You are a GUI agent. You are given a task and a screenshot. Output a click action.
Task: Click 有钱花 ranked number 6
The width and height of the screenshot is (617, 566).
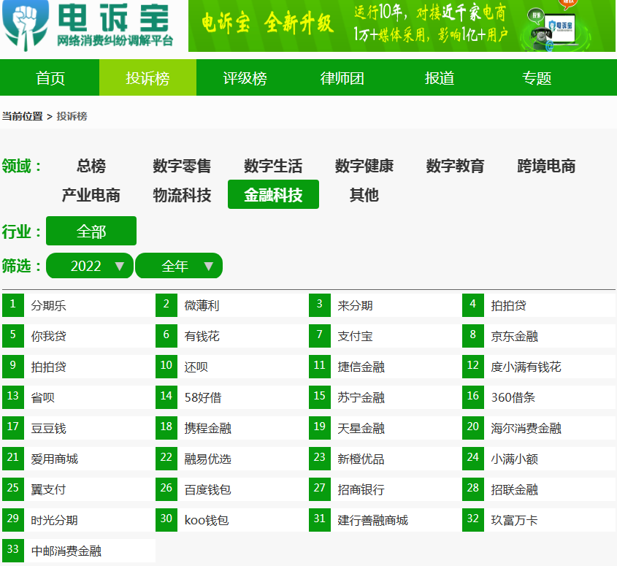click(232, 336)
